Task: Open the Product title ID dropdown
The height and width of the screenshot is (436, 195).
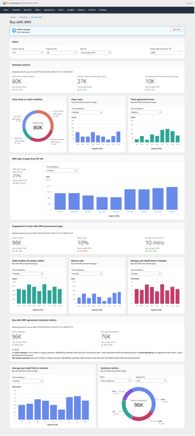Action: point(28,53)
